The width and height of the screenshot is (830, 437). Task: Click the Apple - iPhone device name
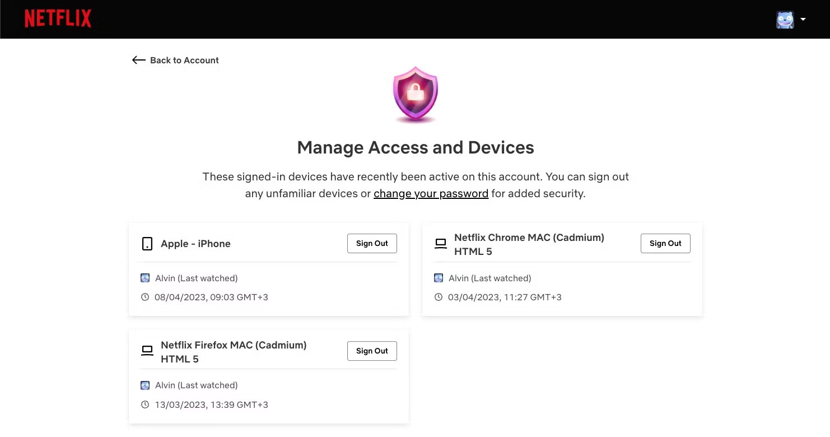coord(195,244)
